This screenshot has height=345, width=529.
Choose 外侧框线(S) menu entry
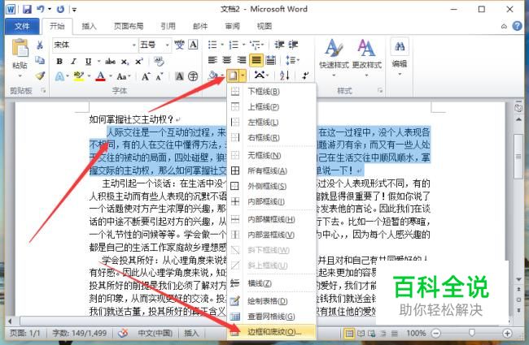[x=272, y=186]
